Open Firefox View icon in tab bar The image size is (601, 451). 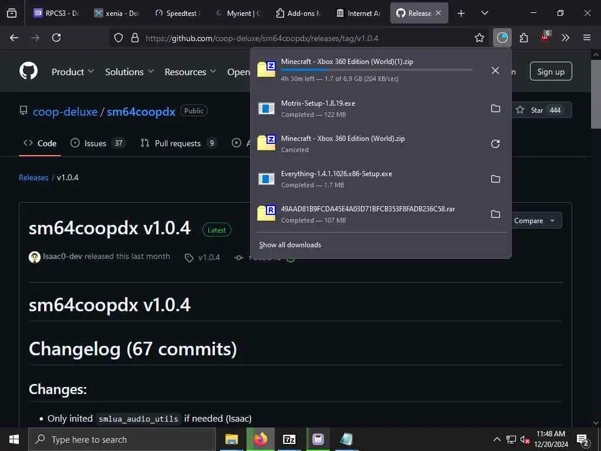pos(12,13)
